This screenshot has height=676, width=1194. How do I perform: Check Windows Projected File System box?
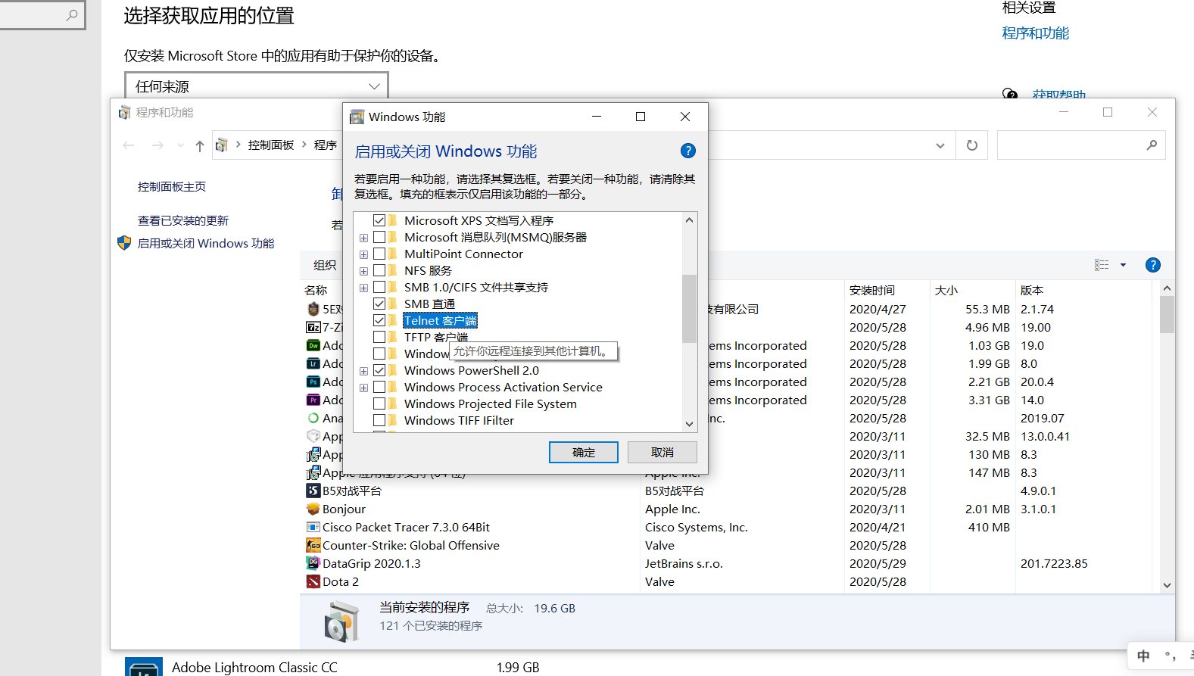[379, 403]
